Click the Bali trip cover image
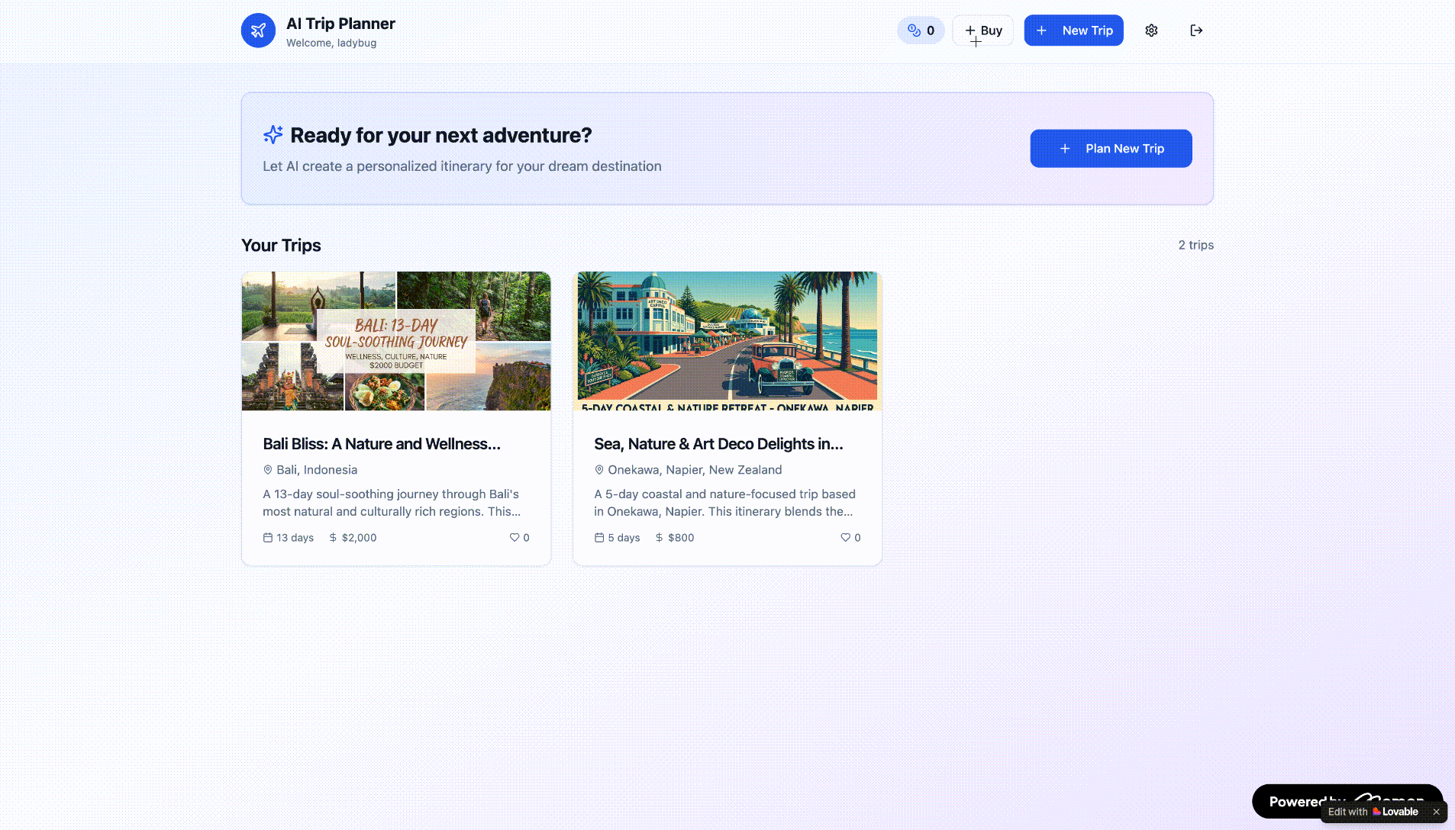Screen dimensions: 1455x830 pyautogui.click(x=395, y=341)
